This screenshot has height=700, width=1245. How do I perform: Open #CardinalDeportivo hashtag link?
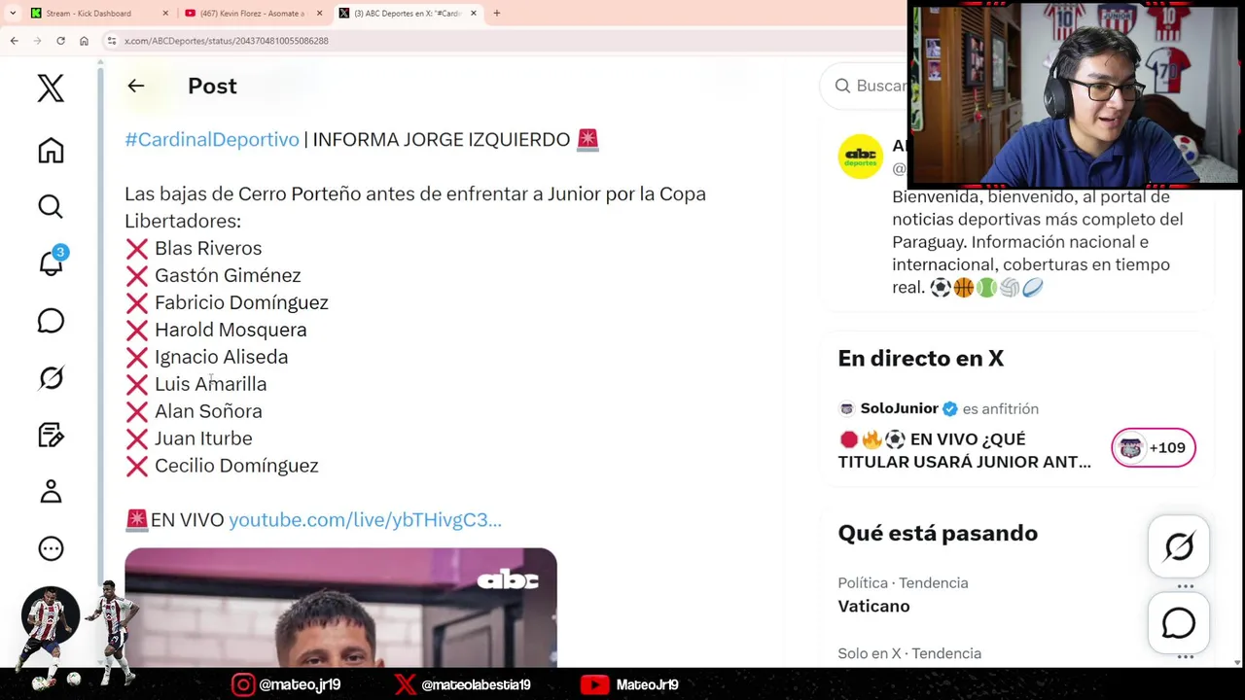[212, 139]
